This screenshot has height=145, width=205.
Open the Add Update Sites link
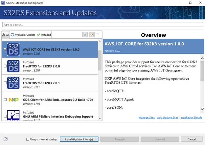[168, 118]
